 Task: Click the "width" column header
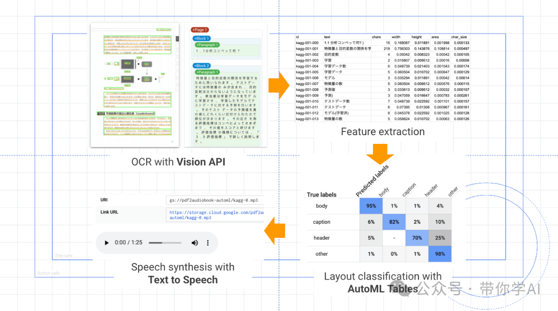(x=396, y=37)
